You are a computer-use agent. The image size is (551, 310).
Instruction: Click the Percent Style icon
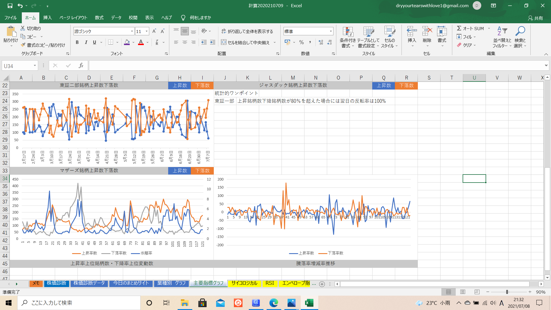(301, 42)
